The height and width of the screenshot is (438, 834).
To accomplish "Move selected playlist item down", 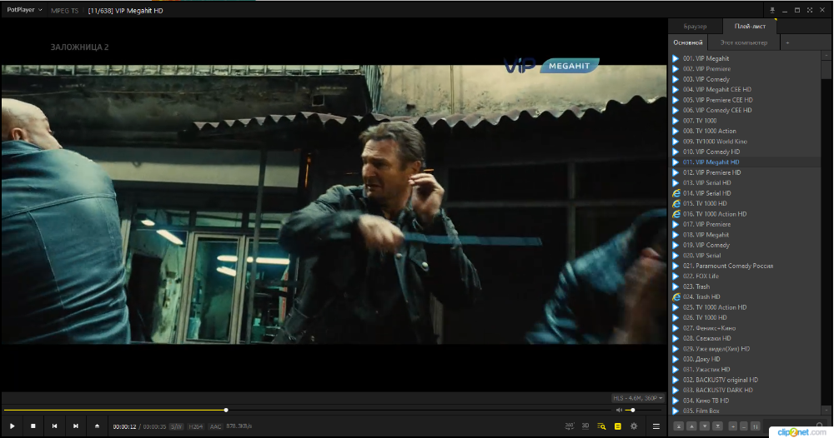I will [x=704, y=426].
